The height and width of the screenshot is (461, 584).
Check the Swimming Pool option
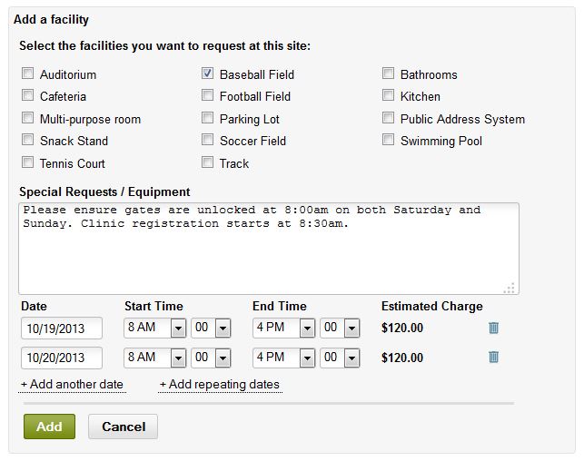coord(389,141)
